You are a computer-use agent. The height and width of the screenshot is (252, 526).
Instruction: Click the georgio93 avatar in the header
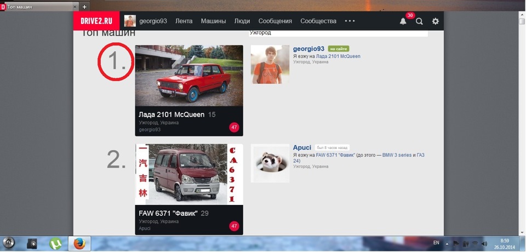coord(130,21)
